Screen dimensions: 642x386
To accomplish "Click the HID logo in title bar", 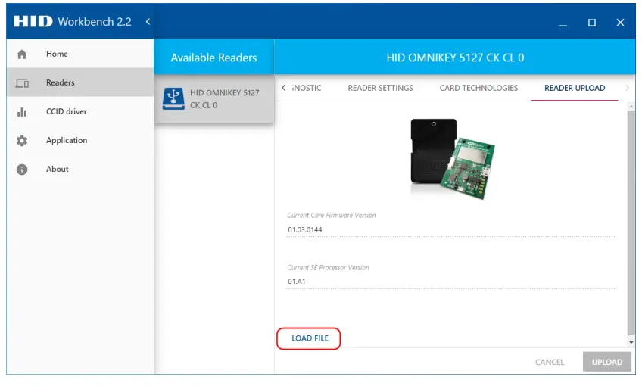I will tap(33, 21).
